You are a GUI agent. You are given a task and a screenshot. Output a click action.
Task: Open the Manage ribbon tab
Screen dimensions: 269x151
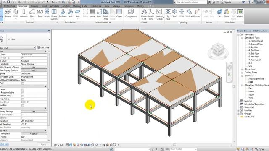[x=116, y=6]
